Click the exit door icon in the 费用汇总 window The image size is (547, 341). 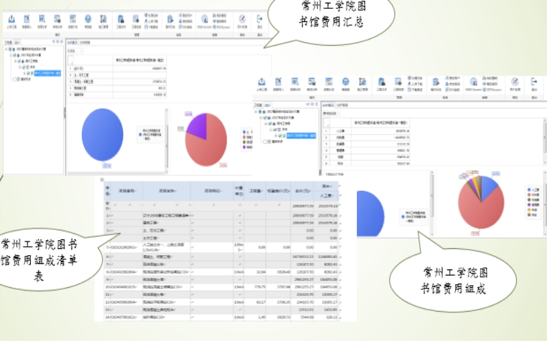coord(260,20)
